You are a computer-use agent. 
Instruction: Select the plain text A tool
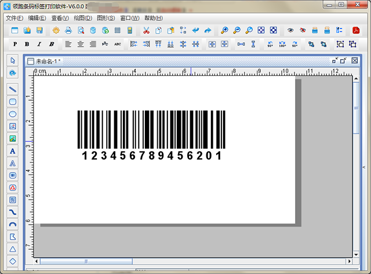click(13, 151)
